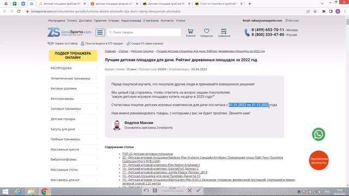Close the Стоит ли покупать в IgraGrad tab
This screenshot has width=349, height=196.
[241, 4]
